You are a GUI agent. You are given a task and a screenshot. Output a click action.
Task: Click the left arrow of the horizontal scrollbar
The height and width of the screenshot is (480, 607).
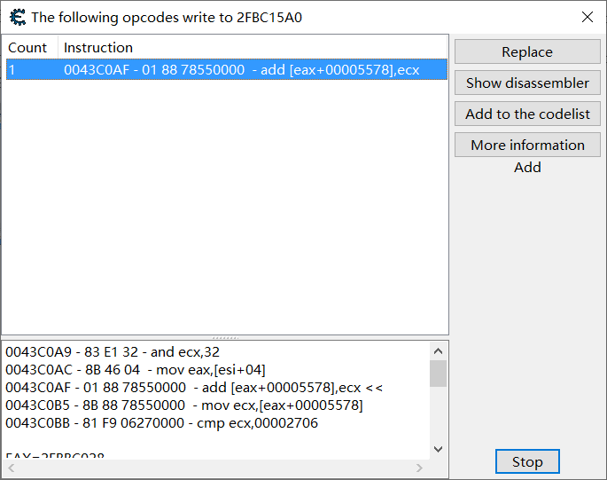coord(12,468)
